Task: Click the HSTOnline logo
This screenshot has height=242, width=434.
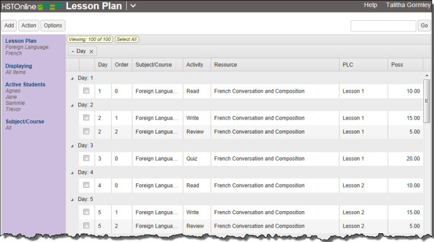Action: 32,6
